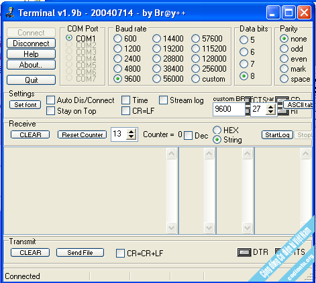This screenshot has height=283, width=316.
Task: Set parity to space
Action: click(284, 79)
